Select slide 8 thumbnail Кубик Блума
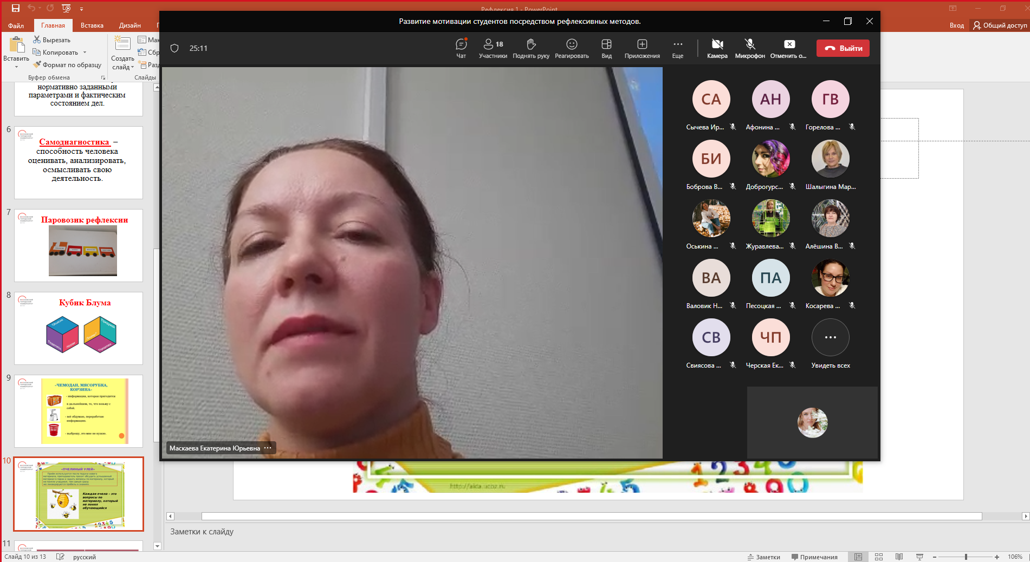The height and width of the screenshot is (562, 1030). (79, 328)
